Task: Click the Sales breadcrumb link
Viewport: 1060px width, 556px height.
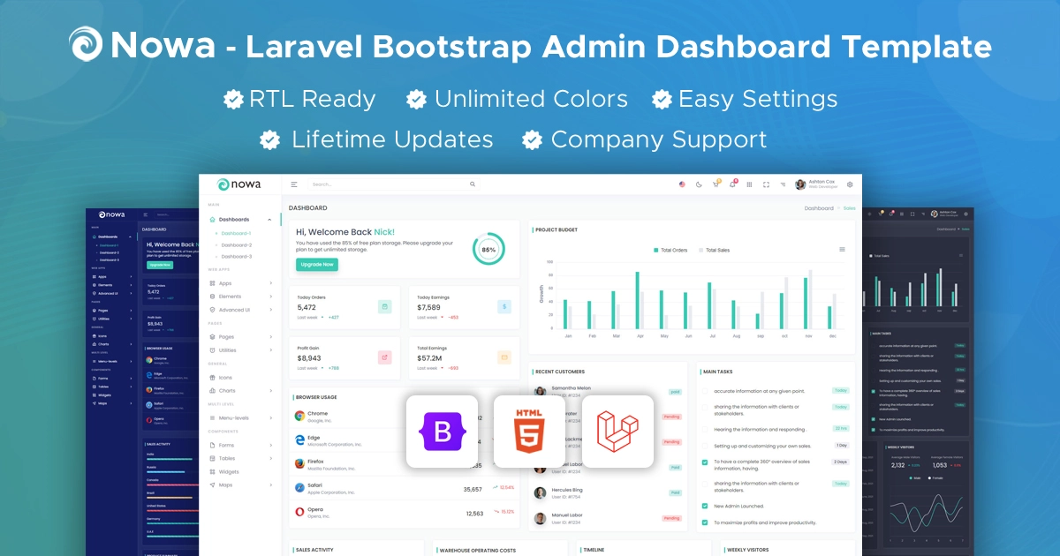Action: tap(849, 208)
